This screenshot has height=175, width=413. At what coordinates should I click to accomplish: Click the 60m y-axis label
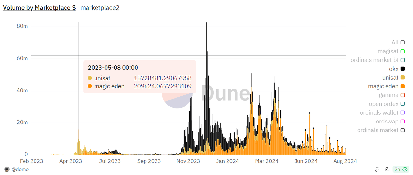[x=22, y=58]
